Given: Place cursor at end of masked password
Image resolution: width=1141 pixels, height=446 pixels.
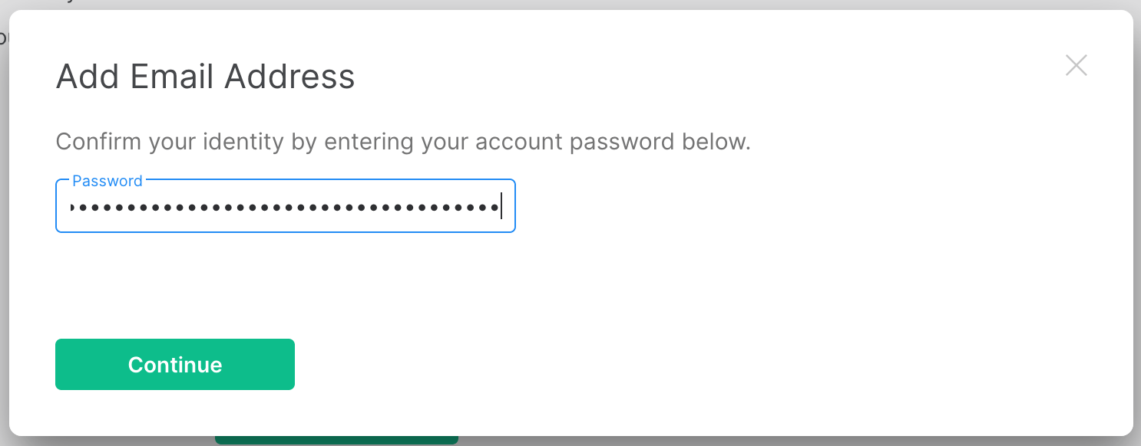Looking at the screenshot, I should [x=500, y=207].
